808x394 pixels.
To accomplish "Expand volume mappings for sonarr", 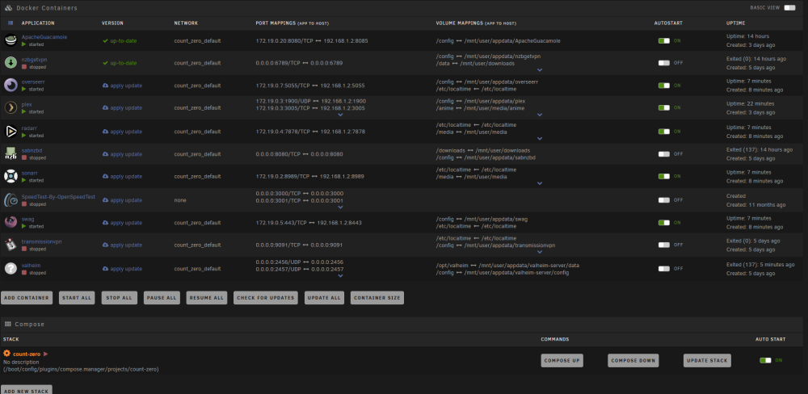I will [x=540, y=183].
